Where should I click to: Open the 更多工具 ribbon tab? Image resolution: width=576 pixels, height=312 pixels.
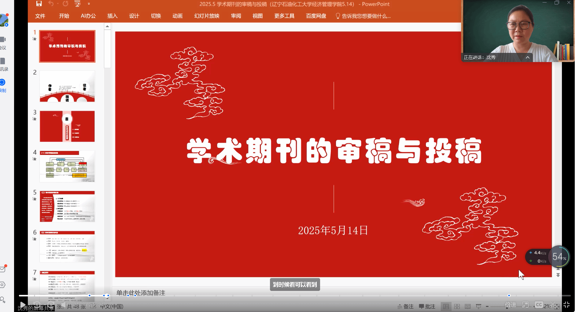click(x=284, y=16)
